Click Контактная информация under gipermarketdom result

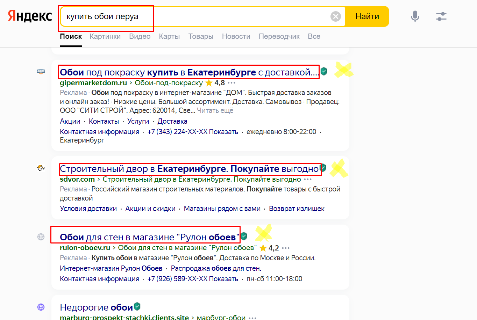(x=99, y=132)
